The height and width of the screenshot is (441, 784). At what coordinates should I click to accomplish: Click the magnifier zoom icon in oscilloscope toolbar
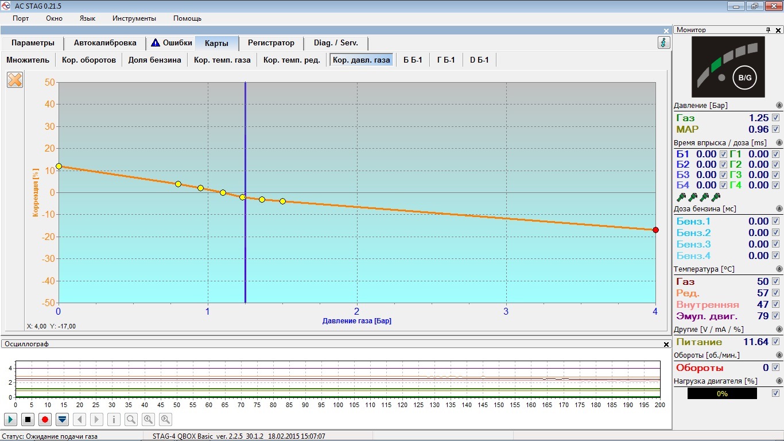(x=131, y=419)
